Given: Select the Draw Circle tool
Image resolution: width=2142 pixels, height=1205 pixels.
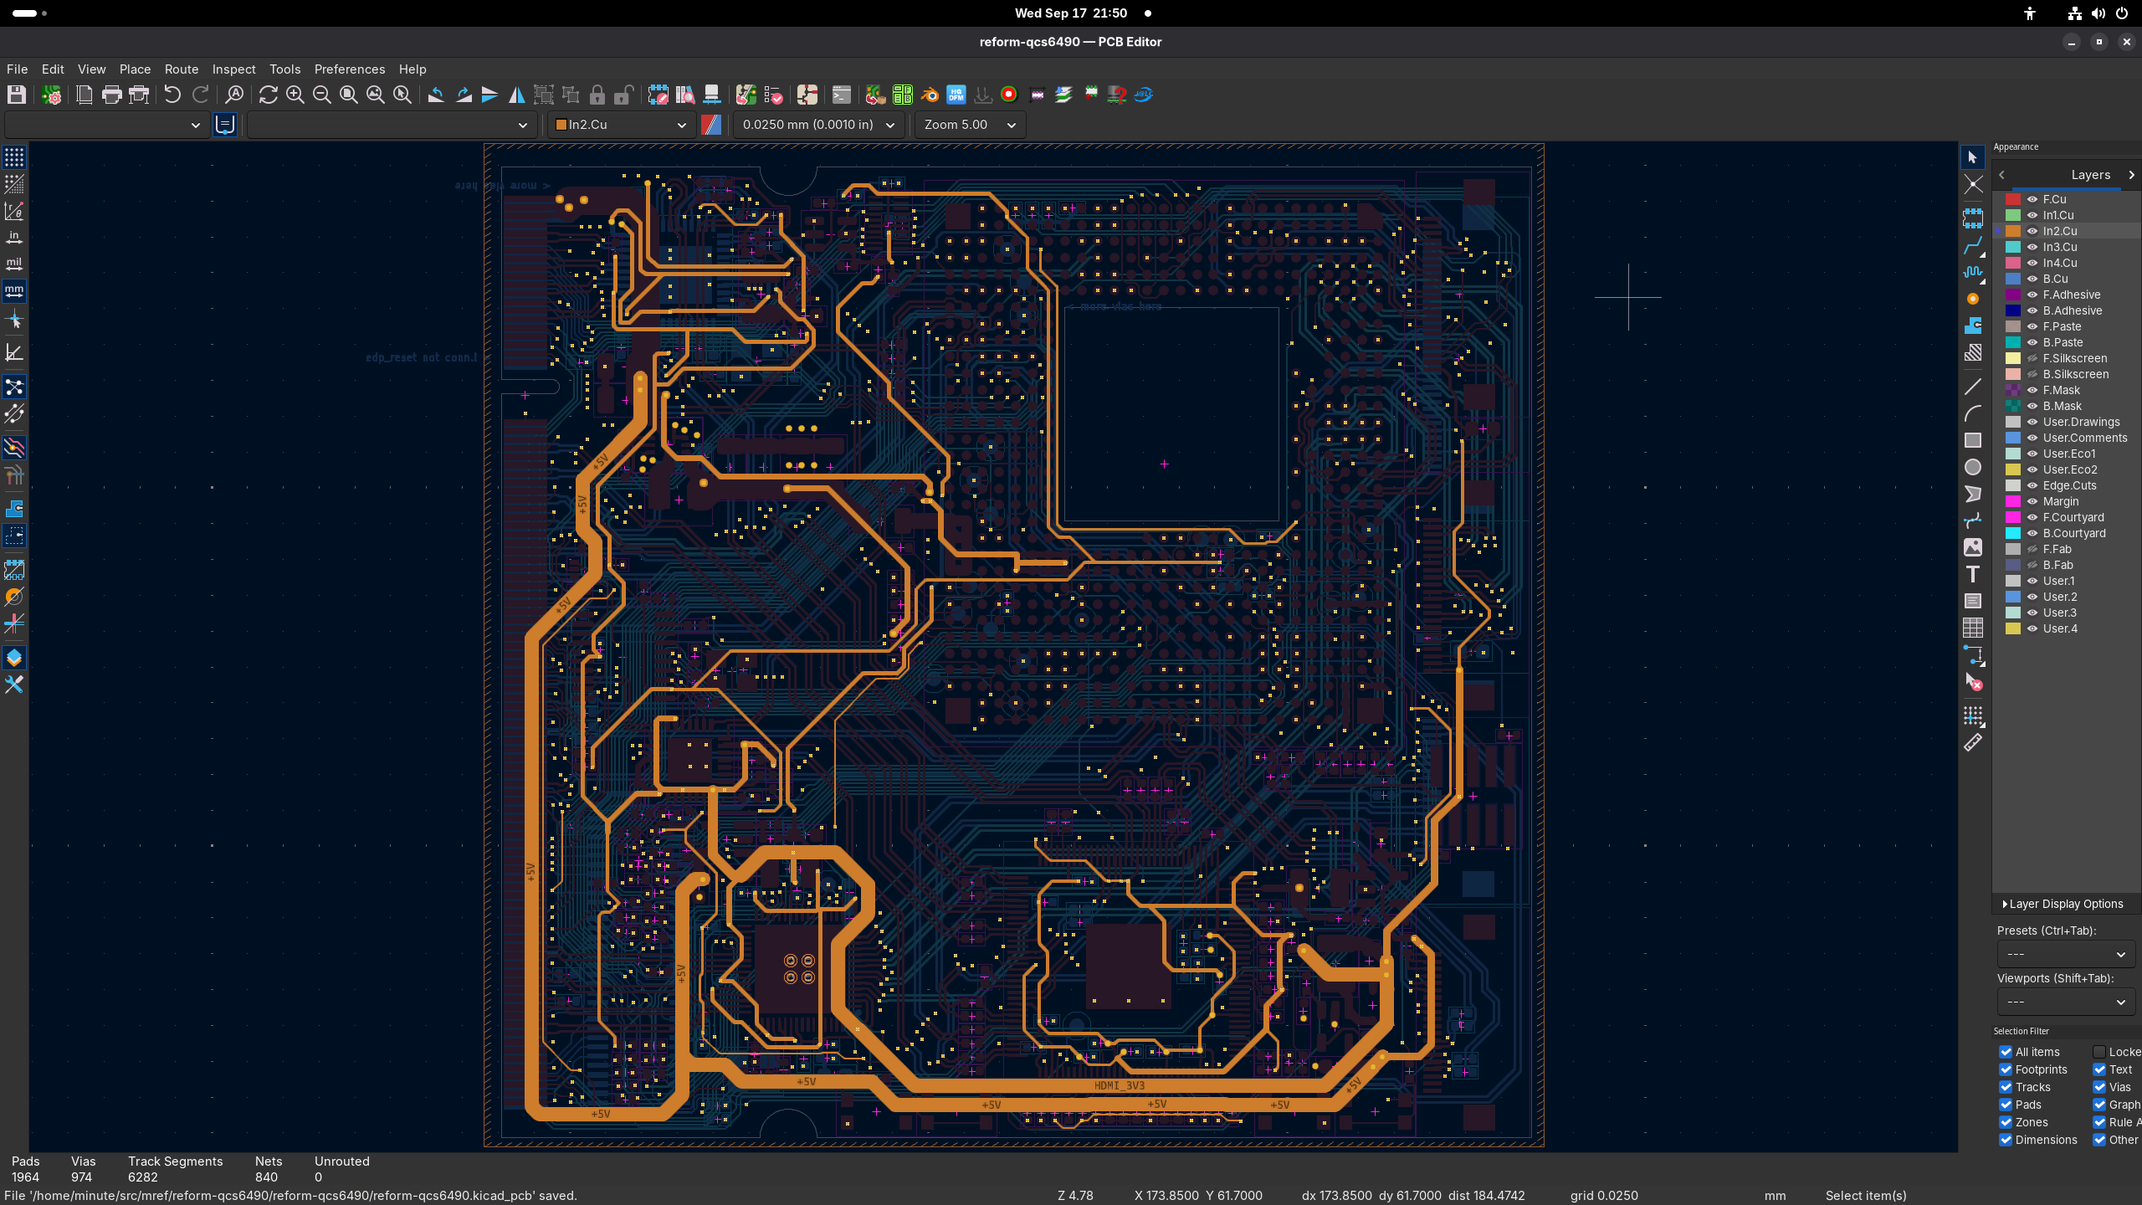Looking at the screenshot, I should pos(1973,467).
